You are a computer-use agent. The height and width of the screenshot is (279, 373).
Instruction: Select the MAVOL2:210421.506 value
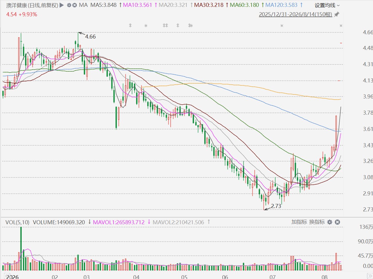point(178,222)
